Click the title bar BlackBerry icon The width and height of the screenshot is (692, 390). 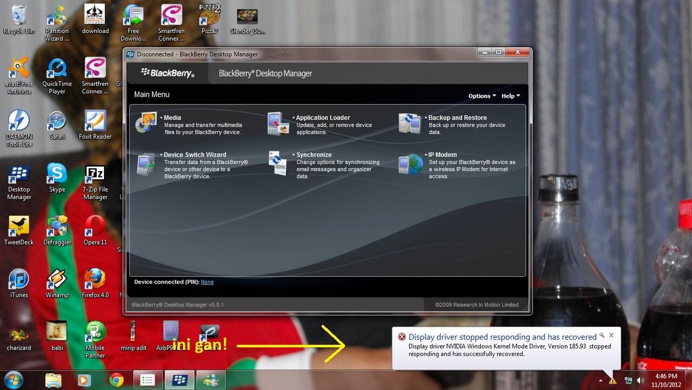(130, 54)
